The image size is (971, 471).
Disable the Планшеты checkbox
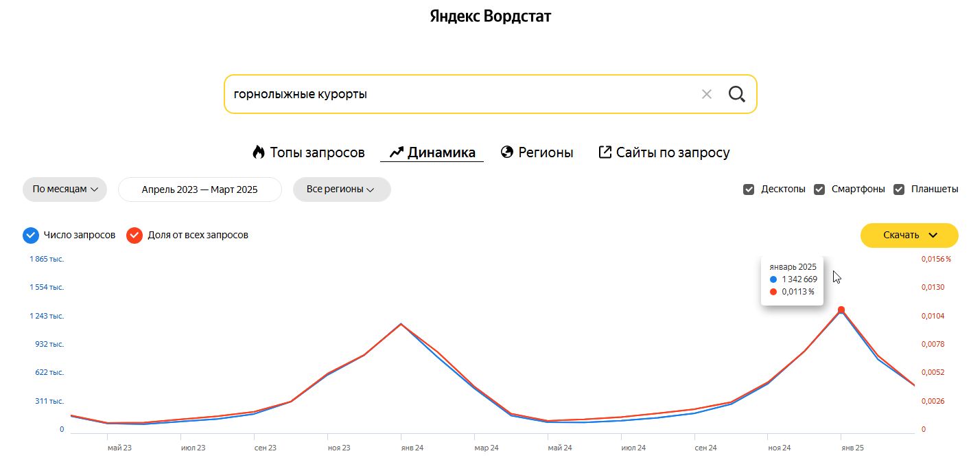tap(899, 189)
